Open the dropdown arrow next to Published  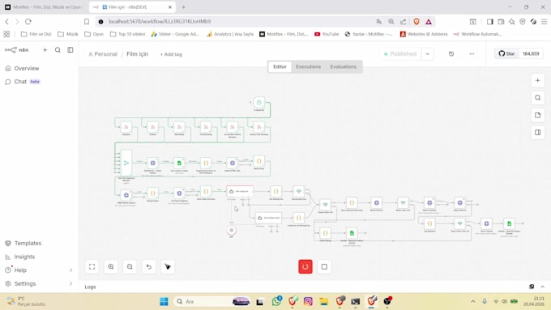click(x=427, y=53)
